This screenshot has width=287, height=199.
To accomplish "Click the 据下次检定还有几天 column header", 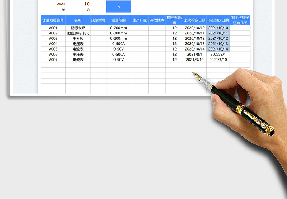I will point(240,20).
